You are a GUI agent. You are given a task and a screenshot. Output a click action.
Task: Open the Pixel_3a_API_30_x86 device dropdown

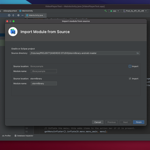coord(135,11)
